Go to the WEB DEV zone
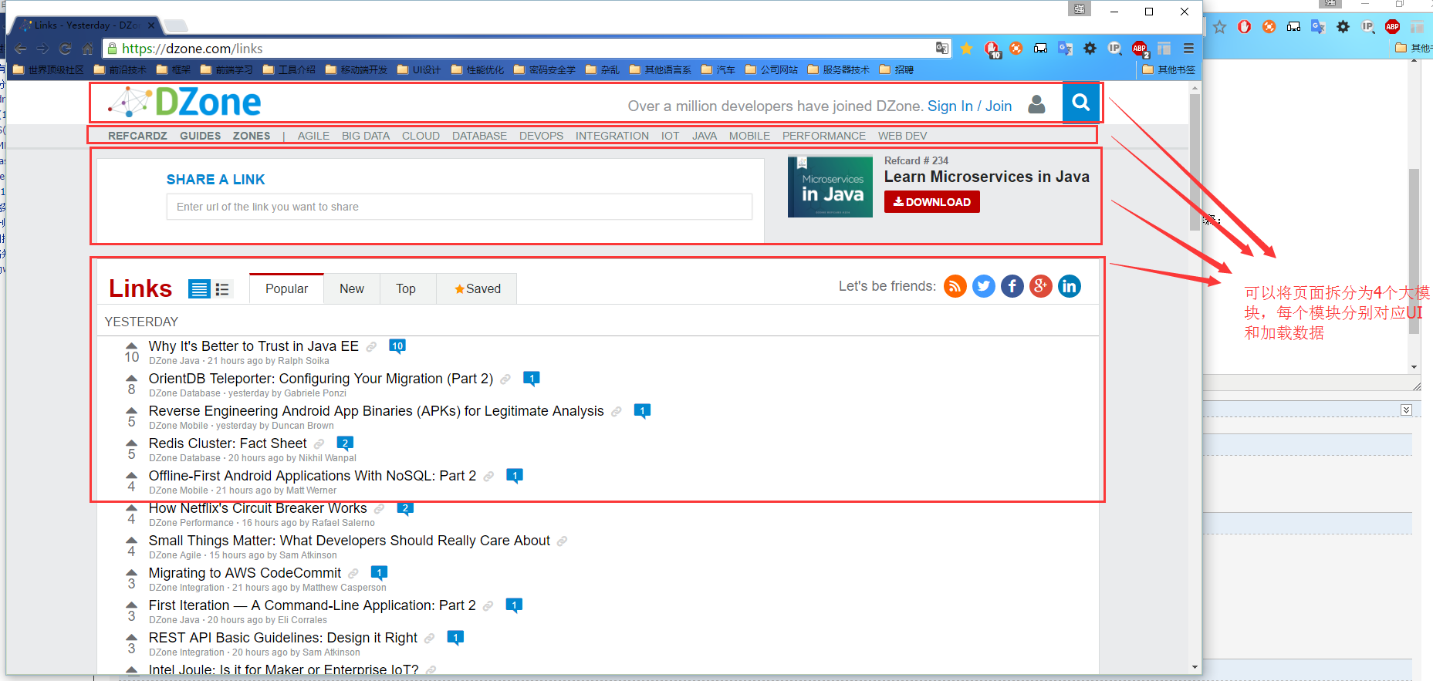Screen dimensions: 1433x681 point(902,136)
